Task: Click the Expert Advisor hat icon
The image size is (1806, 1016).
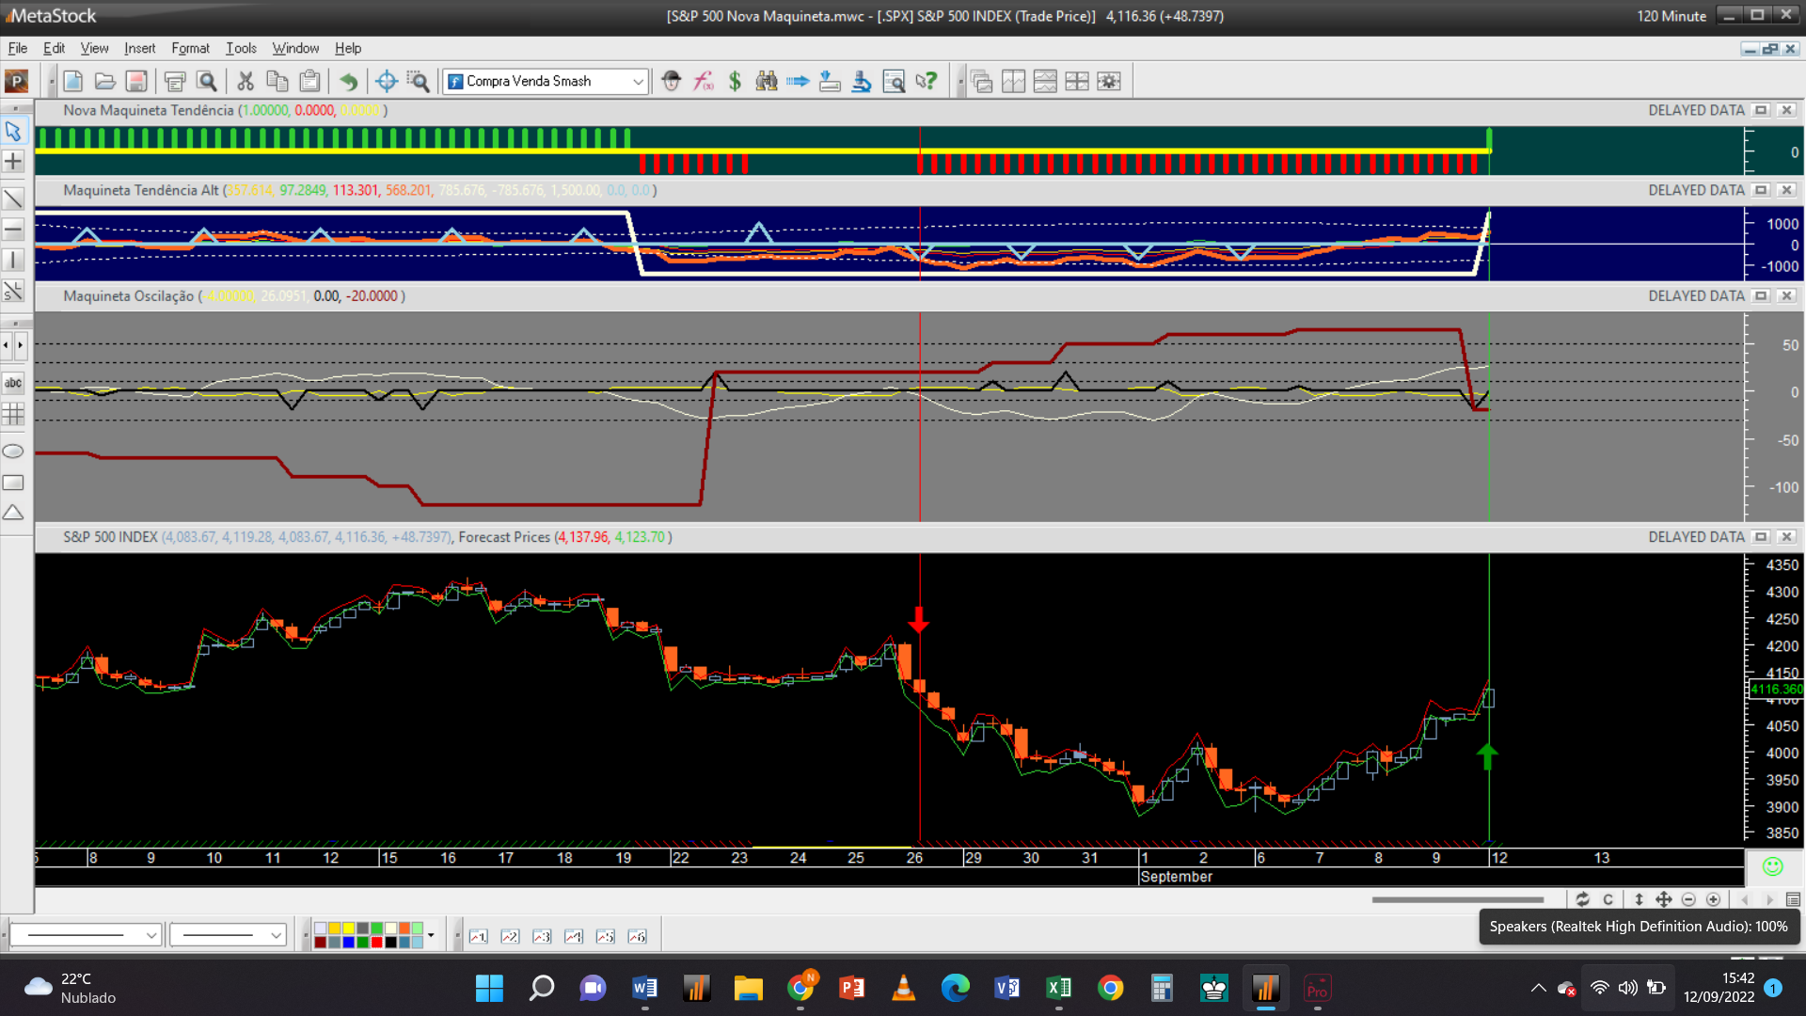Action: (x=671, y=81)
